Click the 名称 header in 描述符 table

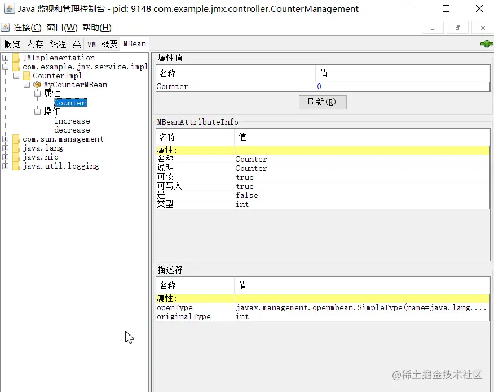point(195,285)
